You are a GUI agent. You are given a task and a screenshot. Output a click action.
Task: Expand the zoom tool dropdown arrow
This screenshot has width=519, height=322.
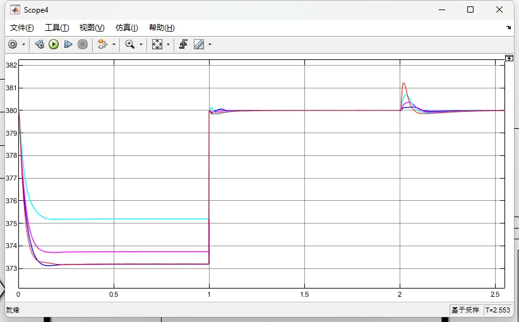(x=141, y=44)
